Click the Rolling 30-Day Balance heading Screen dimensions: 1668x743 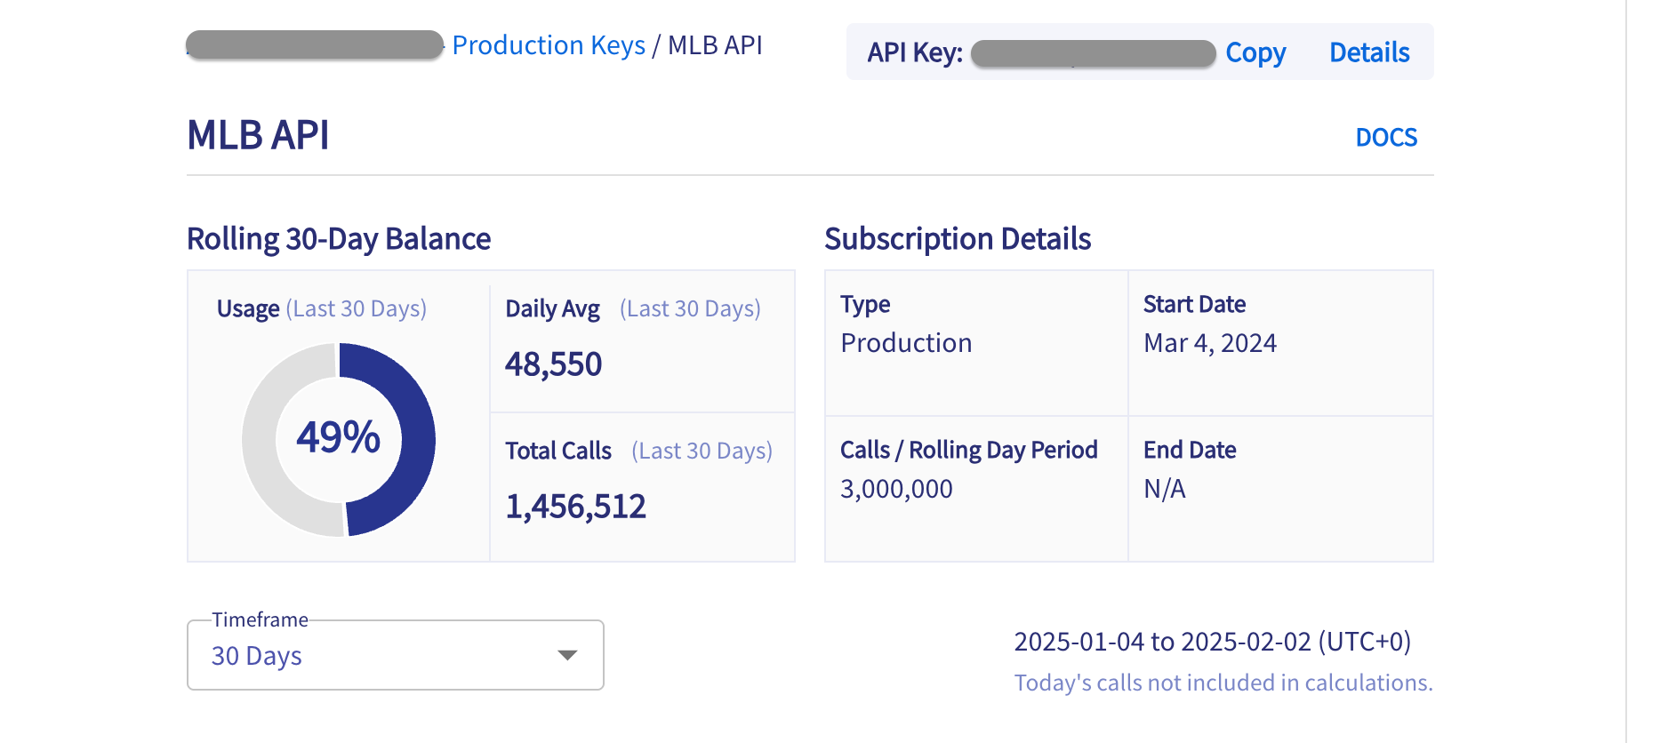point(339,239)
